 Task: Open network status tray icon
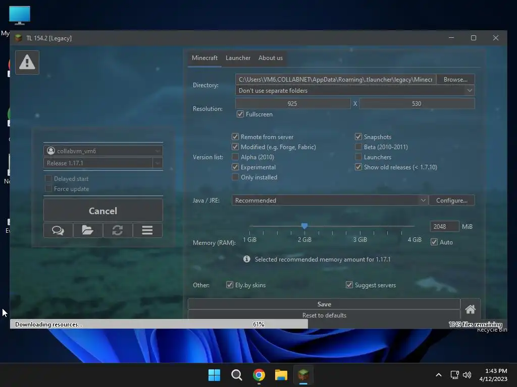tap(455, 375)
